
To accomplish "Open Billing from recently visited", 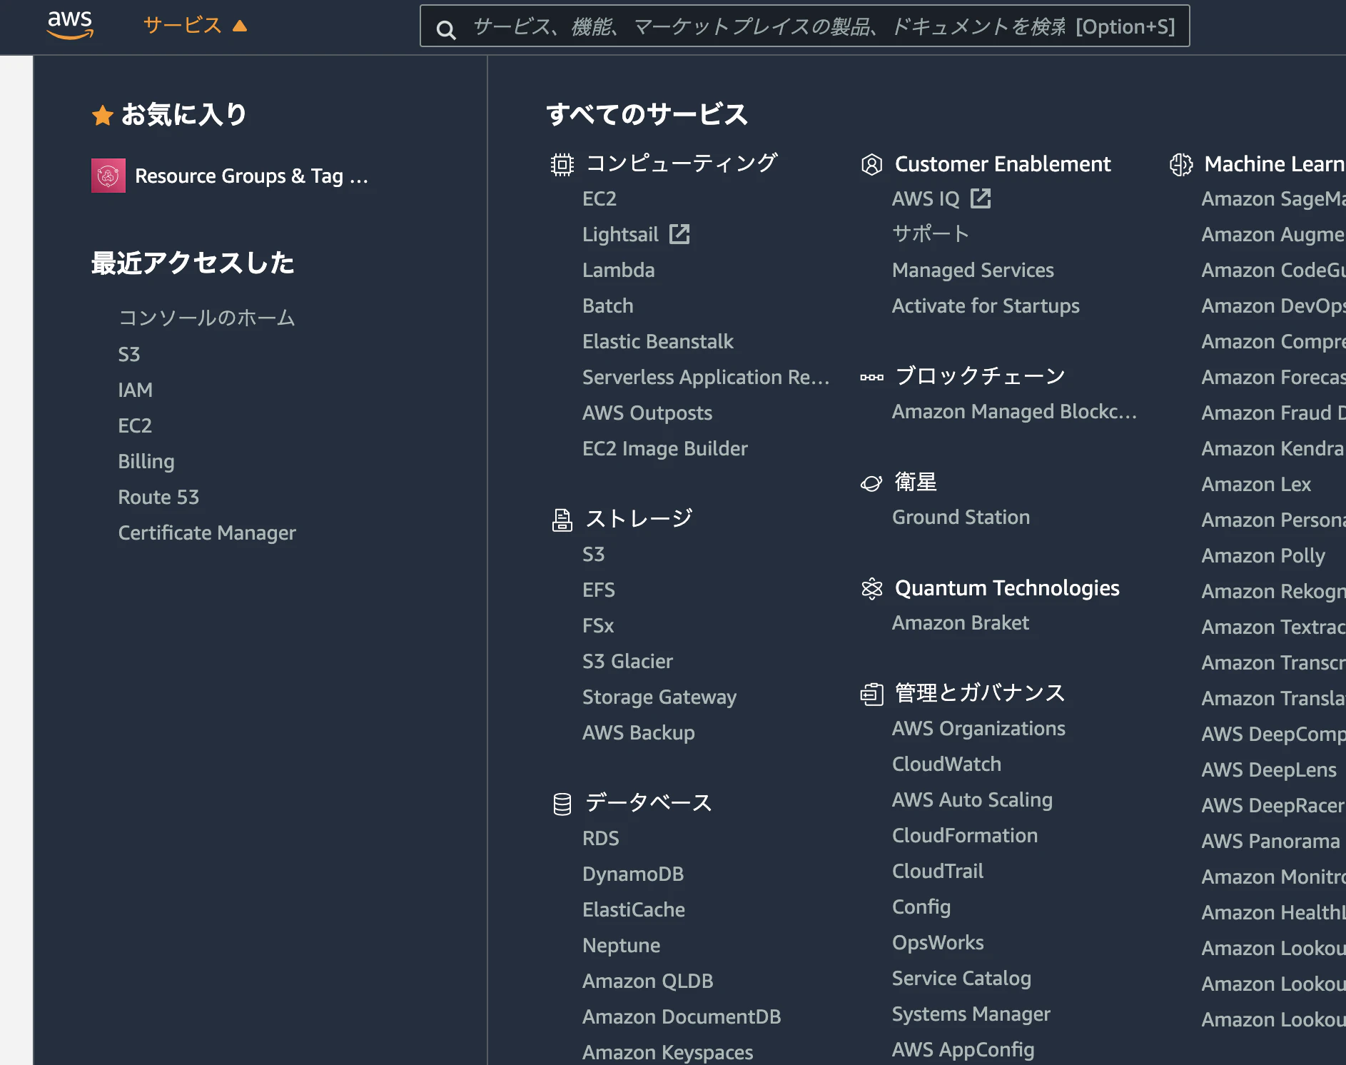I will click(146, 461).
